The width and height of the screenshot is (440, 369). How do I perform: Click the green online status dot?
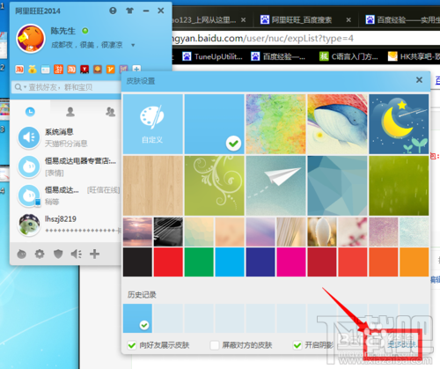(85, 31)
